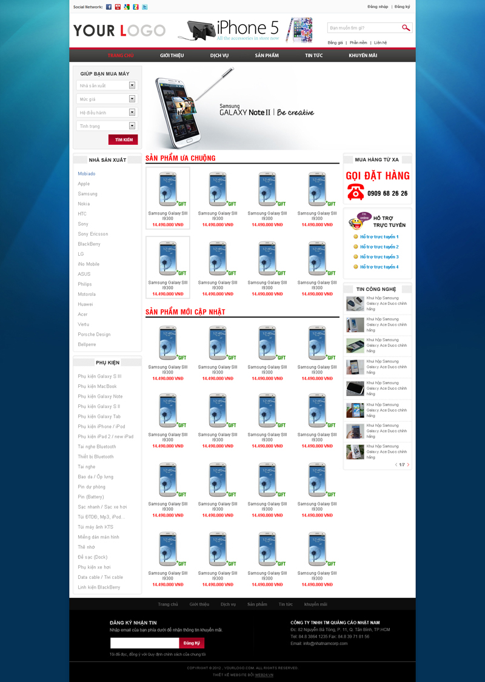
Task: Click the Đăng ký link at top
Action: pos(403,7)
